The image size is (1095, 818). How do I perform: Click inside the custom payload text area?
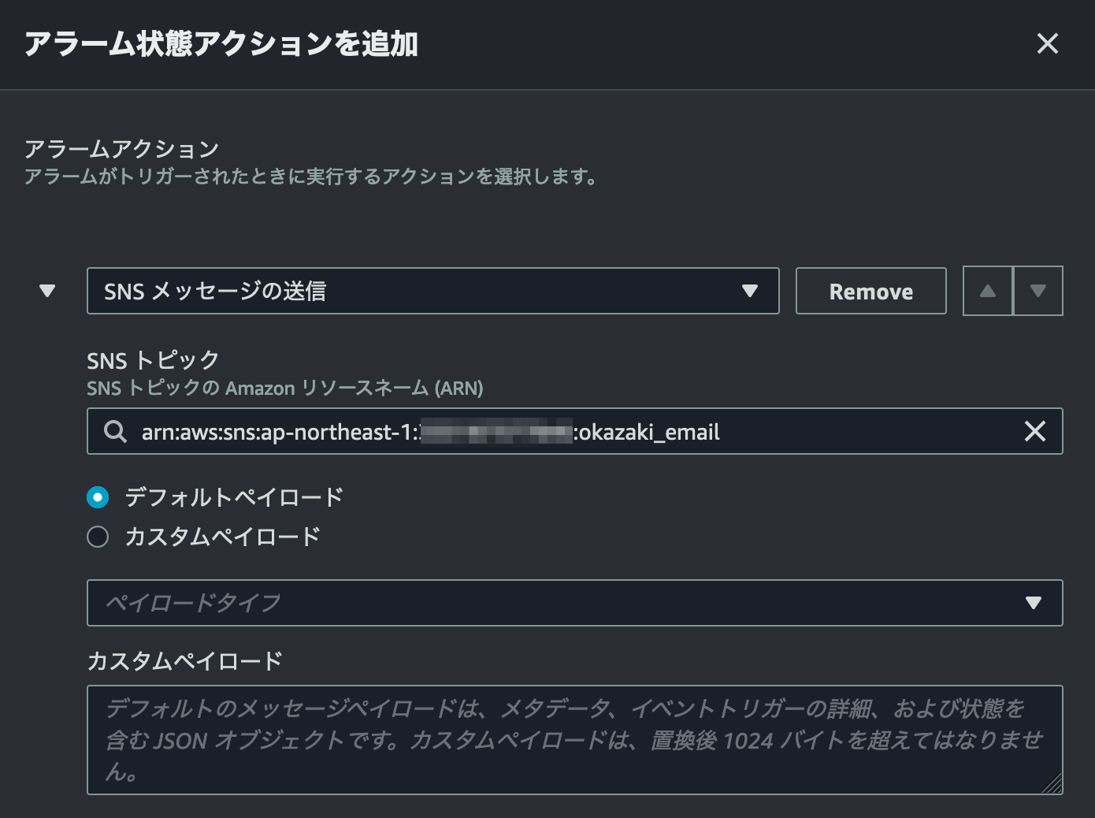click(573, 739)
